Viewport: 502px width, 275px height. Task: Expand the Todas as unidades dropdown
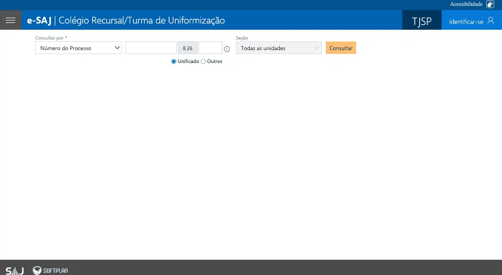(278, 48)
